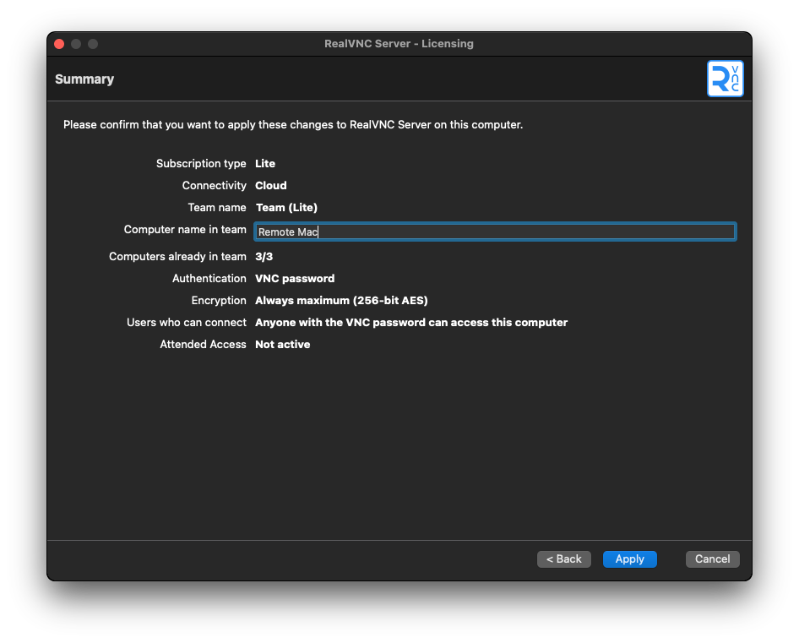
Task: Cancel the licensing changes
Action: 712,559
